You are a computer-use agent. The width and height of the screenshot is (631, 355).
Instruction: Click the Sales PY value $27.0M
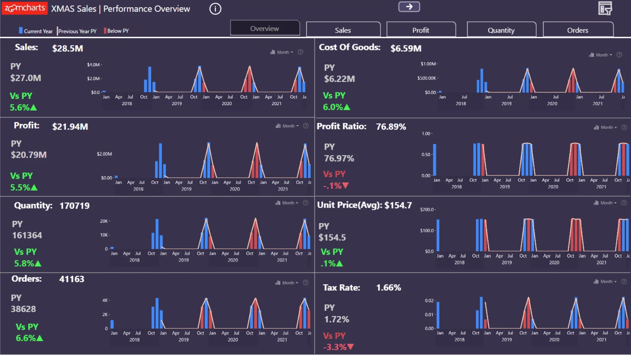click(x=26, y=78)
